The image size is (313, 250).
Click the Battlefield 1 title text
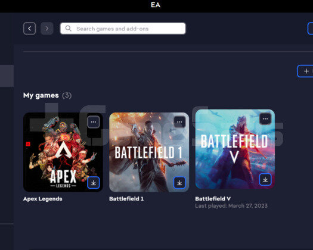126,199
